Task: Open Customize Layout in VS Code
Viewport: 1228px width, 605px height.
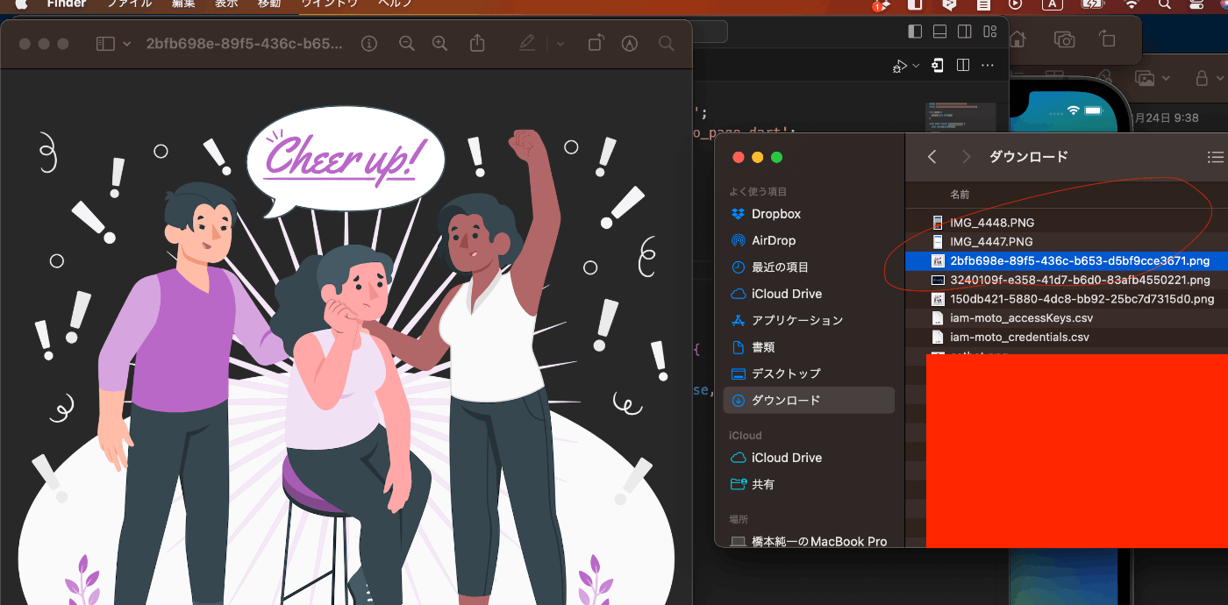Action: [990, 32]
